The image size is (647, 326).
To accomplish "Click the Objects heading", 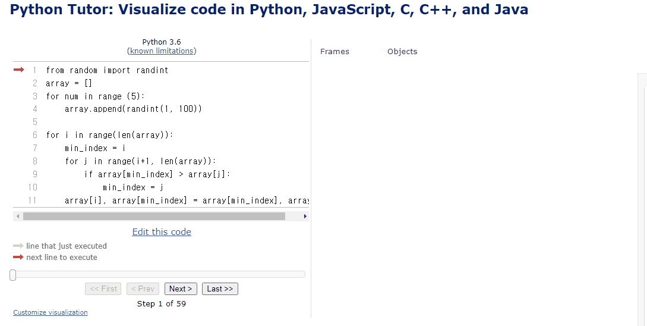I will pyautogui.click(x=402, y=52).
